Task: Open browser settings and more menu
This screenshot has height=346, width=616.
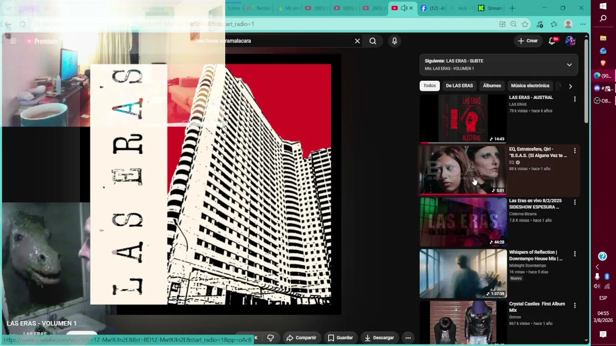Action: point(583,24)
